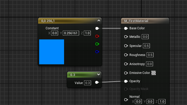
Task: Expand the 0.3 node chevron
Action: (x=99, y=74)
